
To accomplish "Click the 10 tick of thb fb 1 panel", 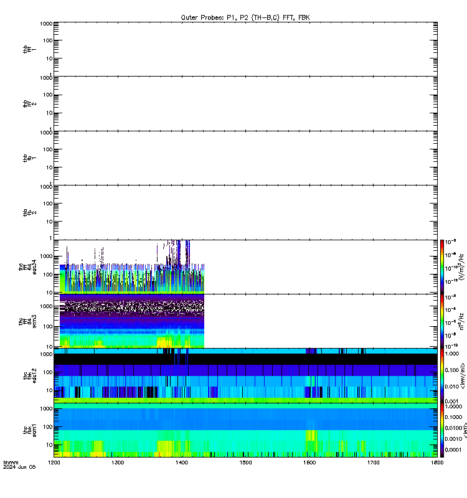I will click(x=49, y=167).
